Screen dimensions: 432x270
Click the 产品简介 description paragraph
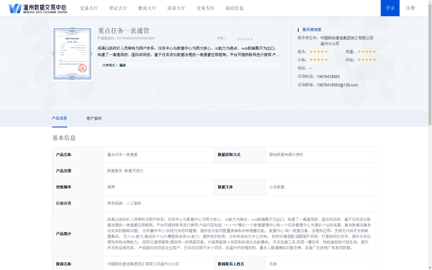point(239,234)
